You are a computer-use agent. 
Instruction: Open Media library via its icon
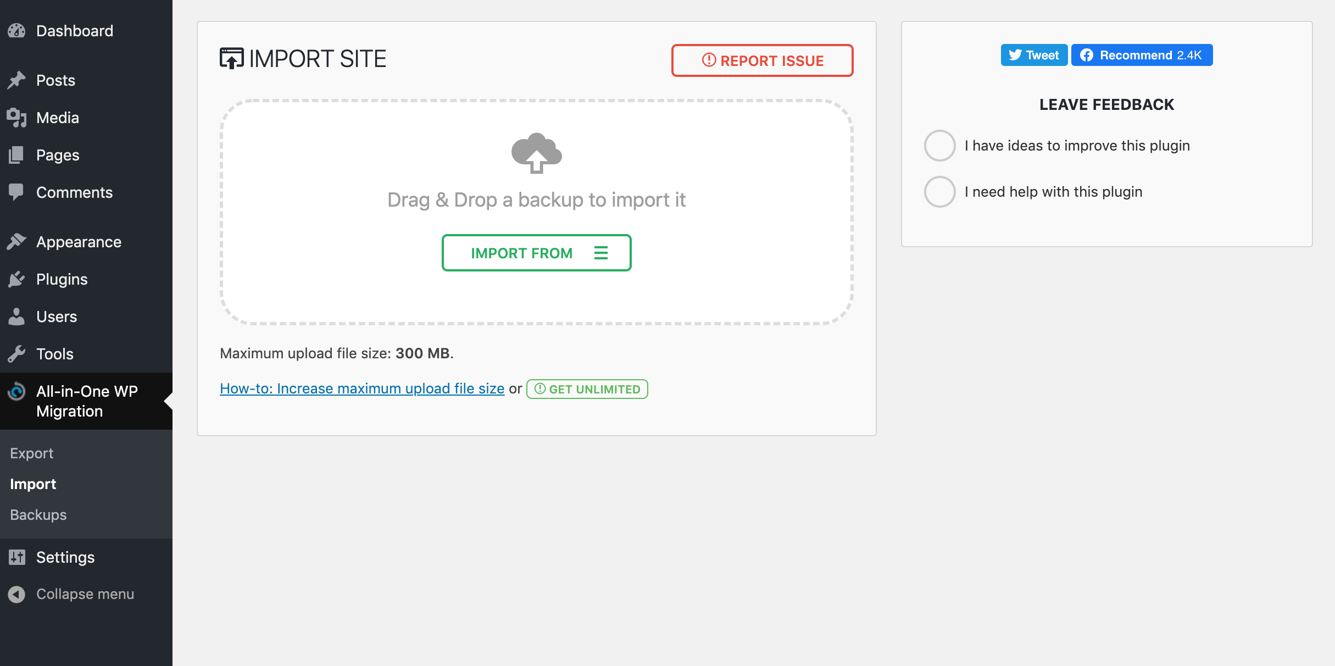pos(17,117)
